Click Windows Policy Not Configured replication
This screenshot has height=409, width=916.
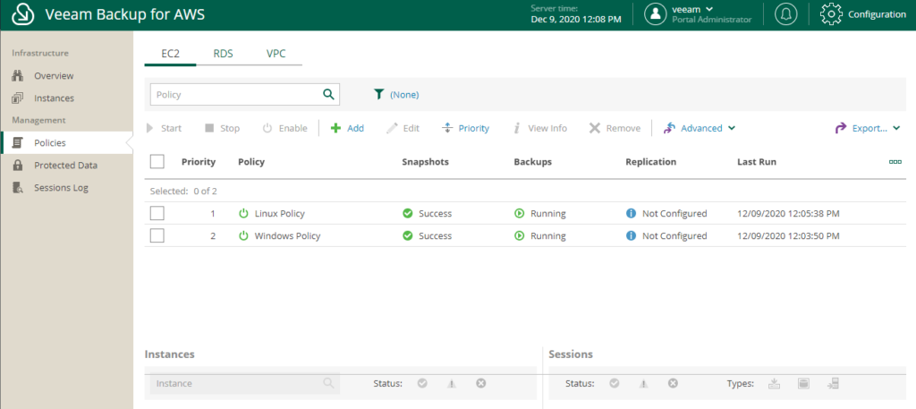coord(666,236)
